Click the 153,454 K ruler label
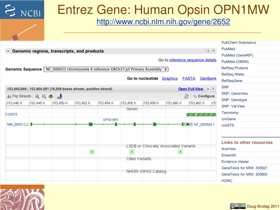The height and width of the screenshot is (210, 280). tap(106, 103)
